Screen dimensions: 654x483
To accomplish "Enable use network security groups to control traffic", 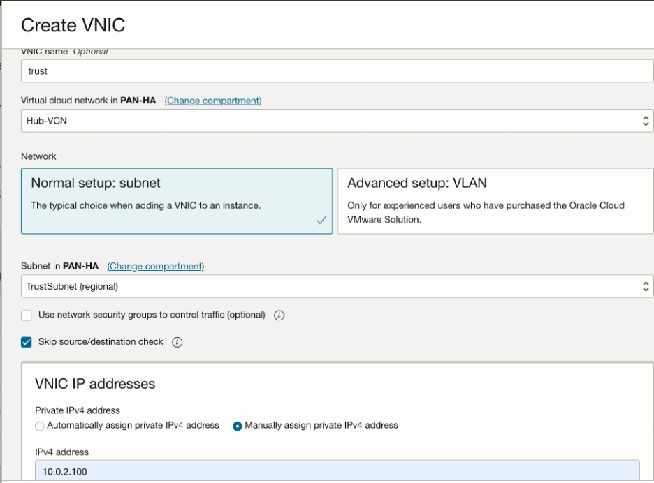I will coord(26,315).
